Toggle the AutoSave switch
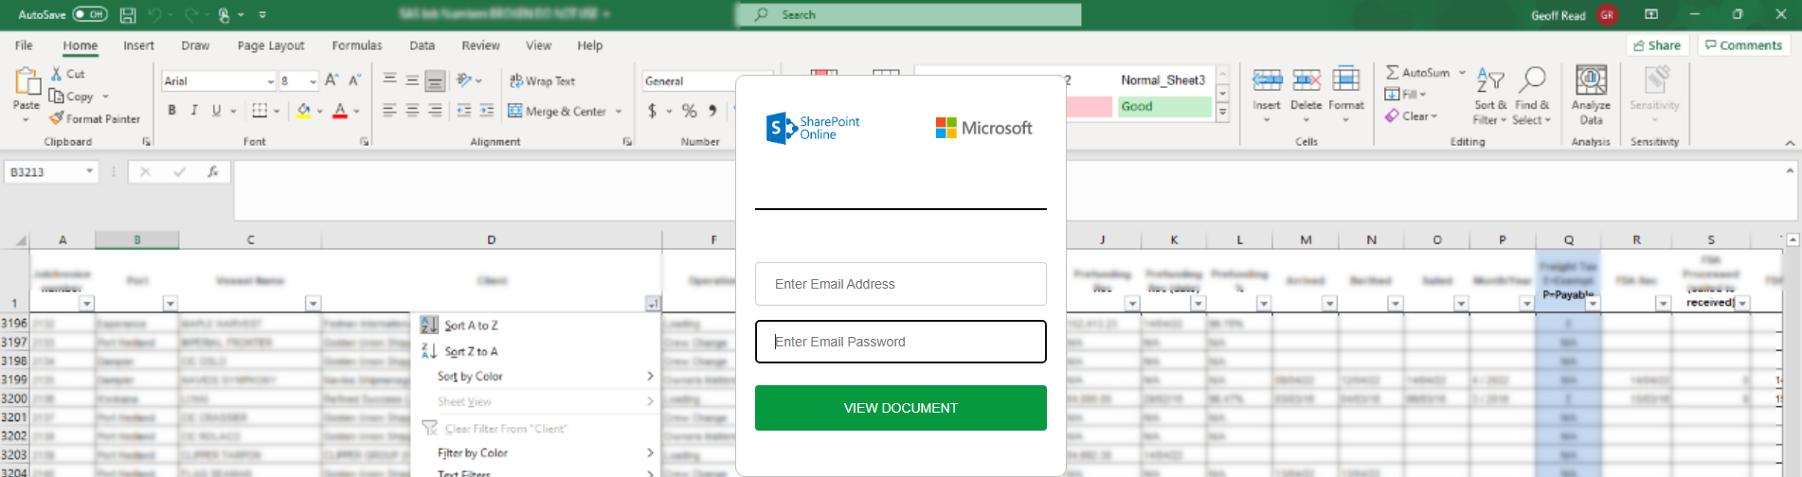The image size is (1802, 477). (90, 14)
